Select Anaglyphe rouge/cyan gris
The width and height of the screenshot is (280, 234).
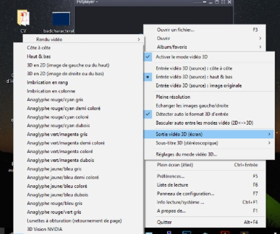pyautogui.click(x=78, y=100)
